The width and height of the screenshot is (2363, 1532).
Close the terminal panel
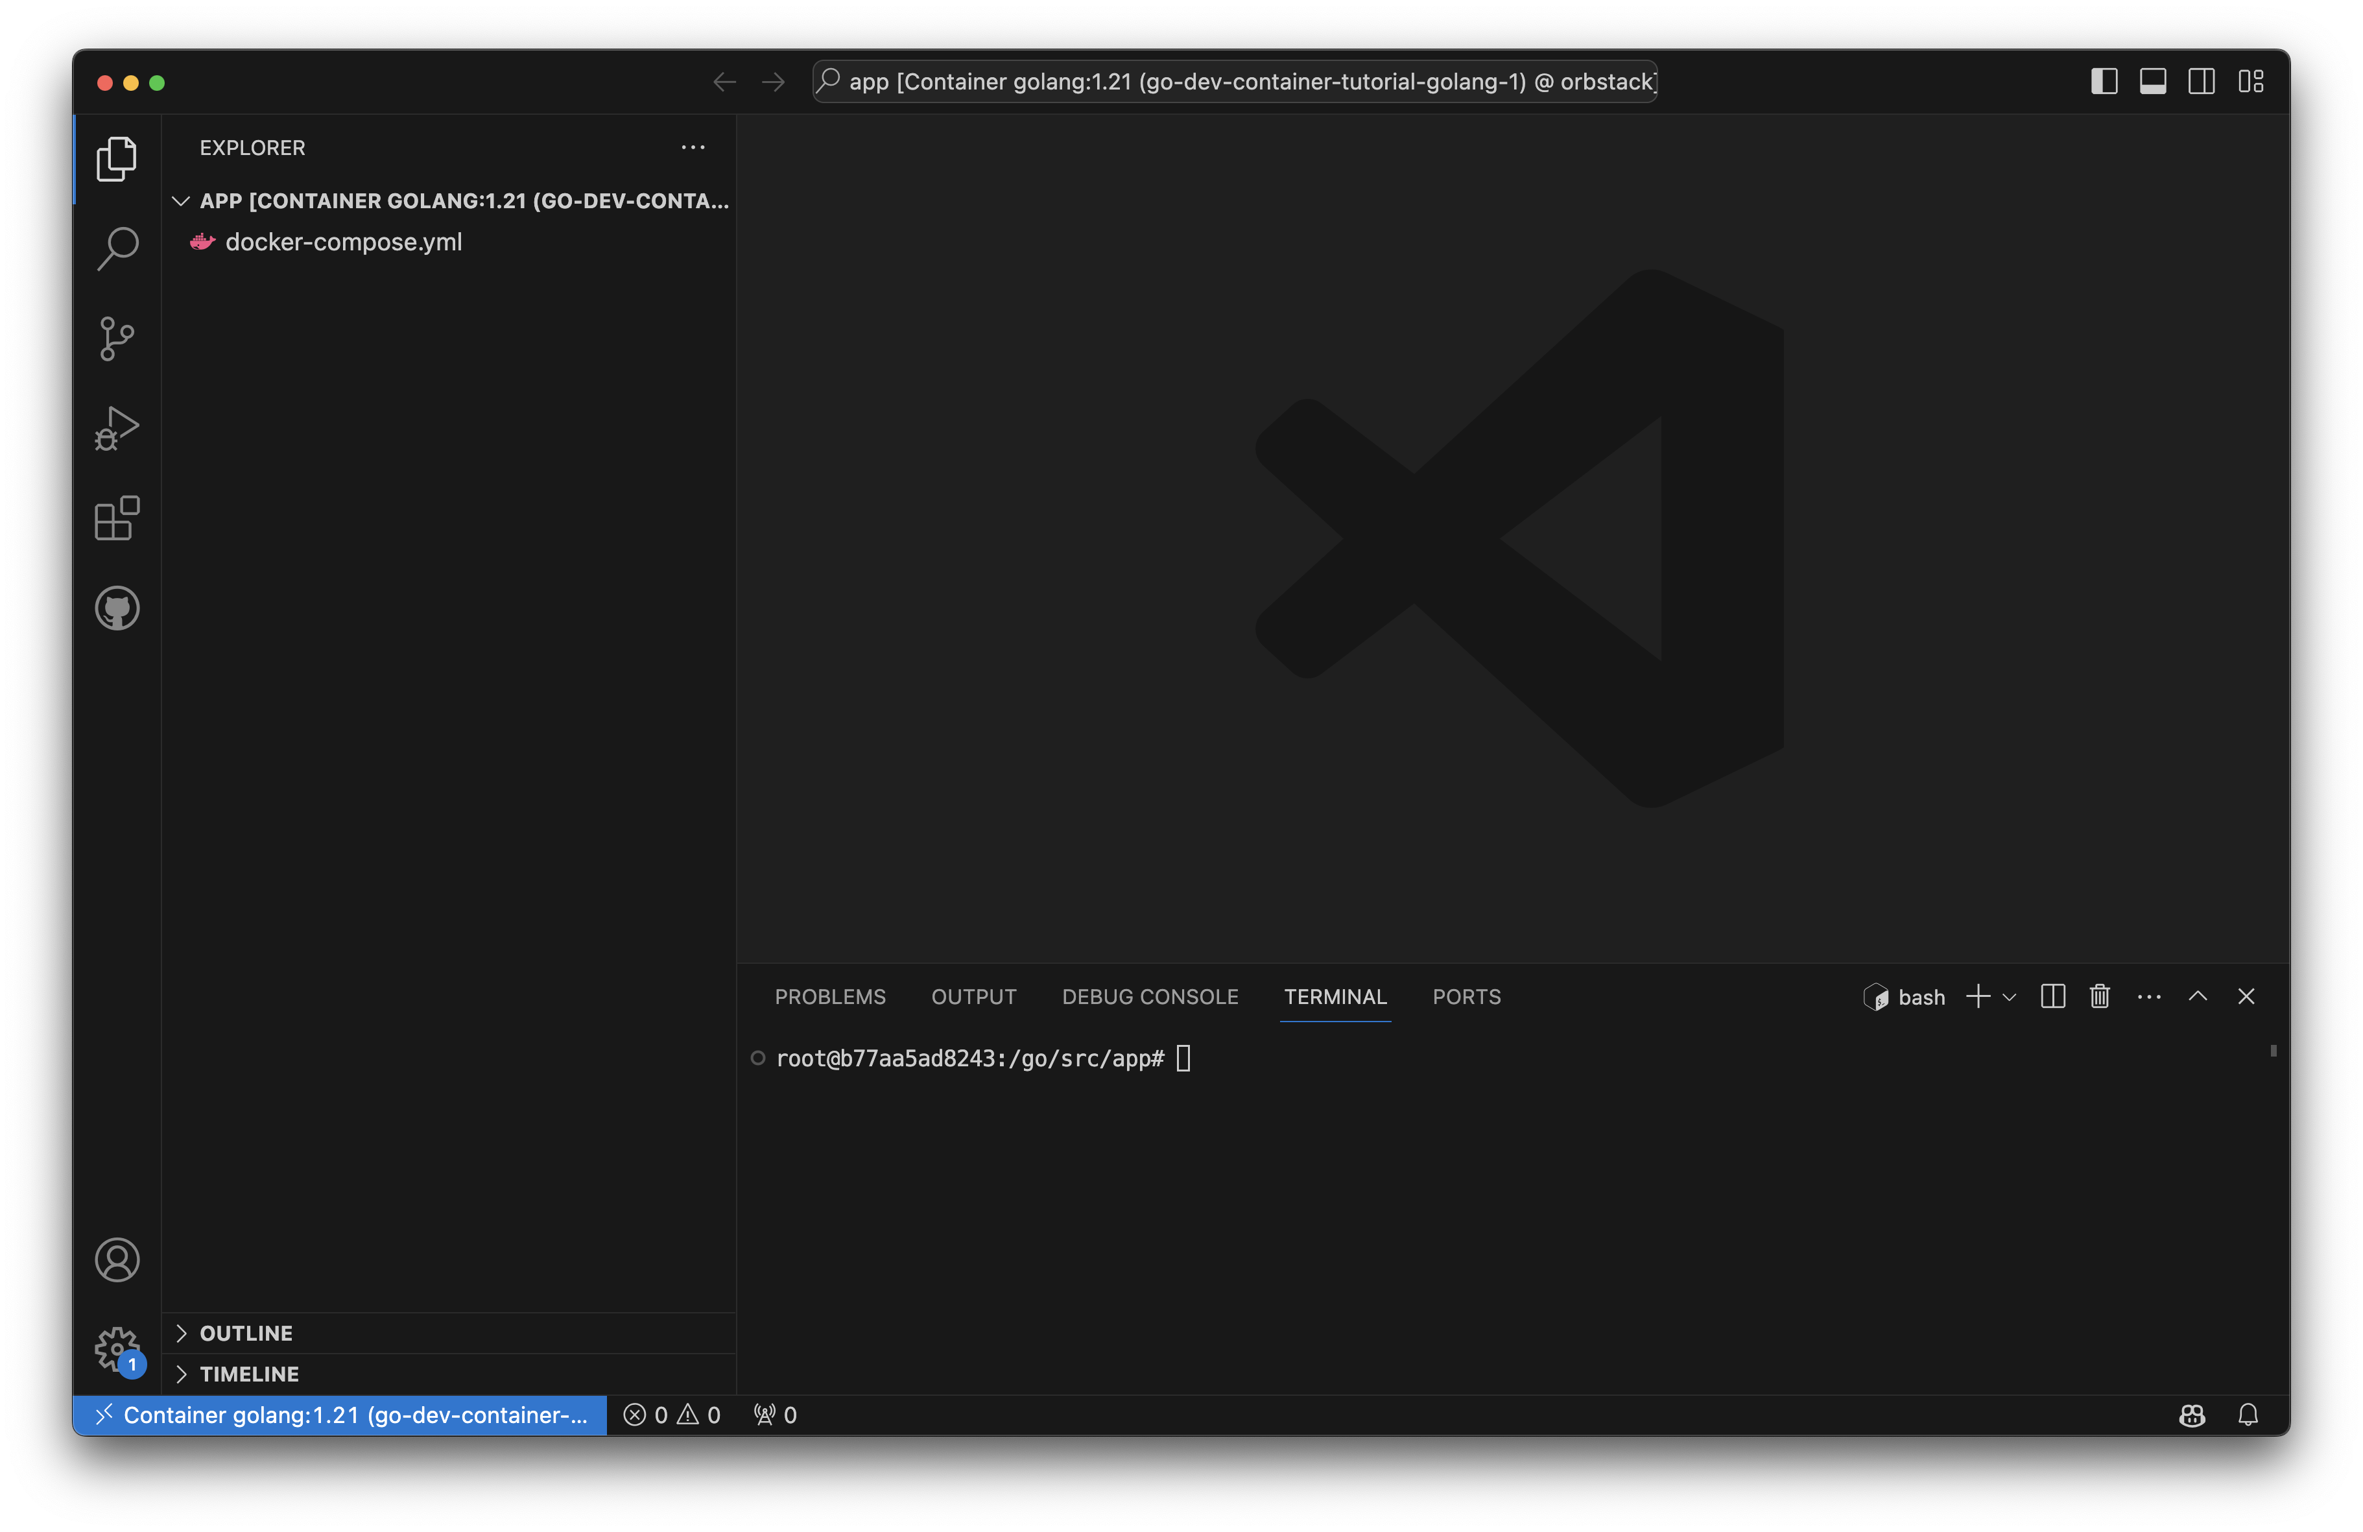pos(2246,996)
